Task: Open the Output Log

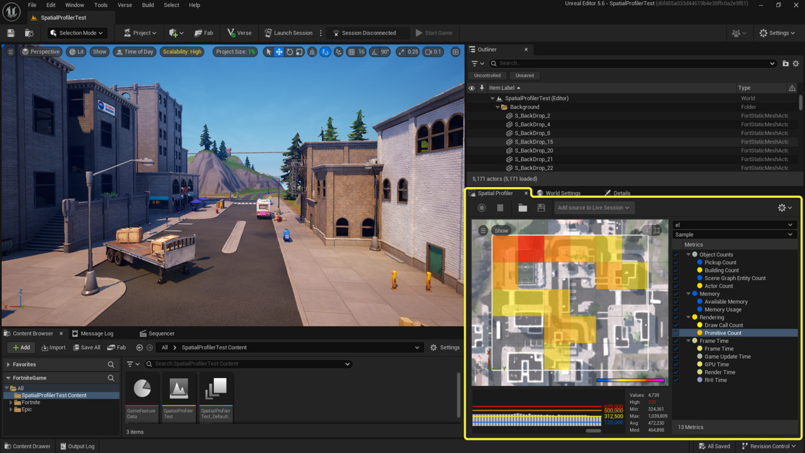Action: pos(77,446)
